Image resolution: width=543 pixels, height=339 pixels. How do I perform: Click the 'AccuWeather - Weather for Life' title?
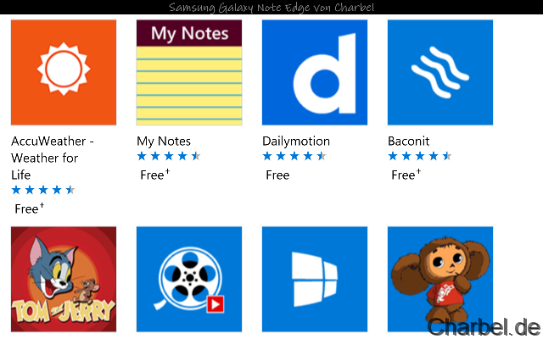tap(53, 158)
